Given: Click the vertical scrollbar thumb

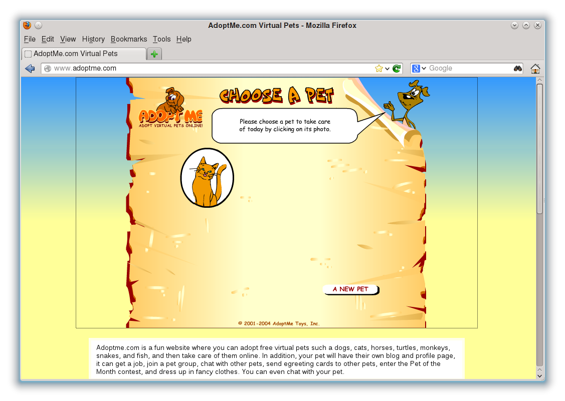Looking at the screenshot, I should click(x=539, y=149).
